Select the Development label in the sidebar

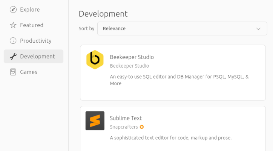37,56
